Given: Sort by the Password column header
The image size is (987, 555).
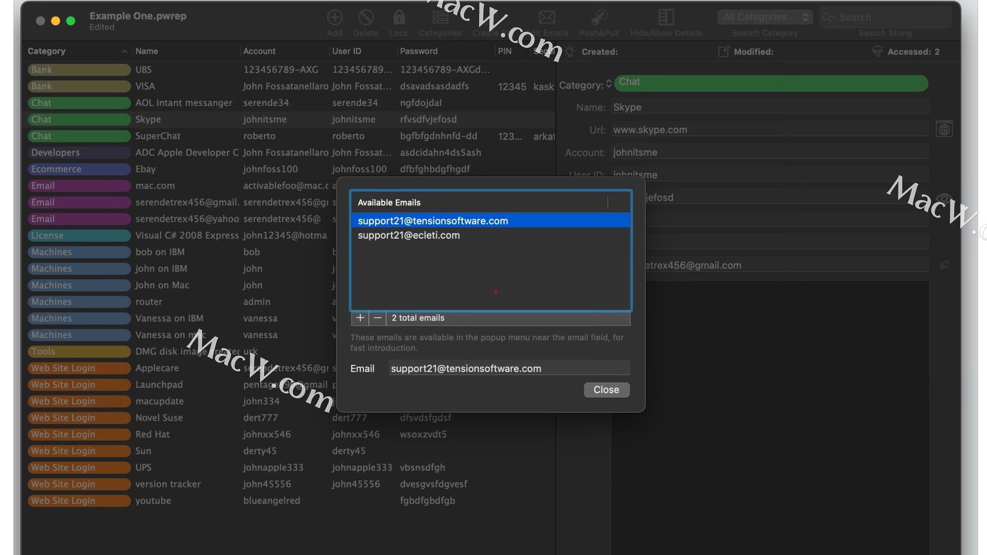Looking at the screenshot, I should (446, 51).
